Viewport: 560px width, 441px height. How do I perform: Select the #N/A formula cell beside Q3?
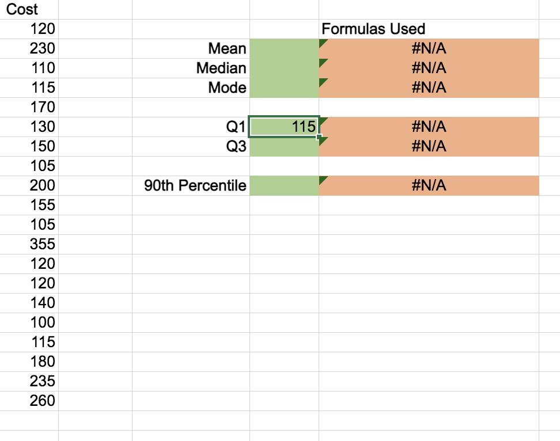[429, 147]
